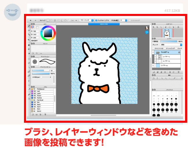The image size is (188, 148).
Task: Switch to the open document tab
Action: point(104,24)
